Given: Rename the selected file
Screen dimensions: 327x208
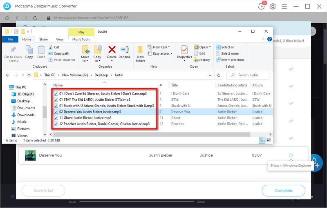Looking at the screenshot, I should [x=125, y=52].
